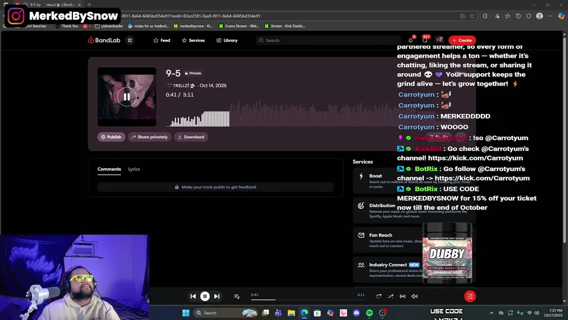Switch to the Comments tab
The height and width of the screenshot is (320, 568).
[109, 169]
